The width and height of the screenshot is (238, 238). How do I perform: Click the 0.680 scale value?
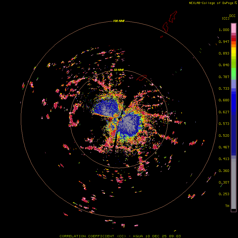coord(224,100)
